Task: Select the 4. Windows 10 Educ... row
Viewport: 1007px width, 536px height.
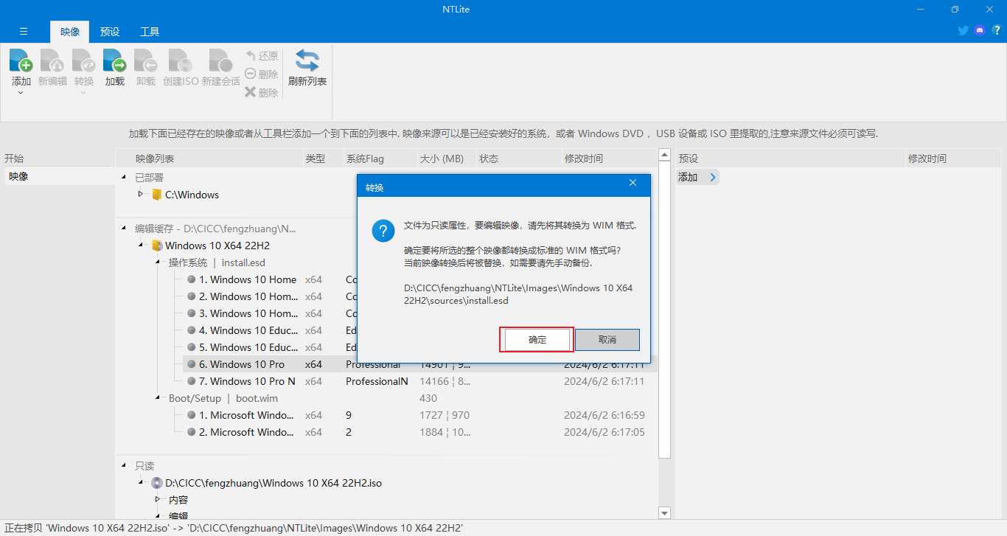Action: tap(248, 330)
